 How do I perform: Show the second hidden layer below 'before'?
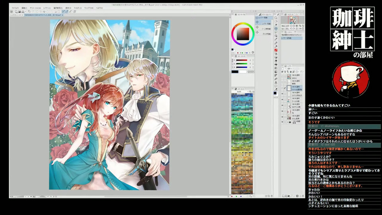(x=283, y=82)
